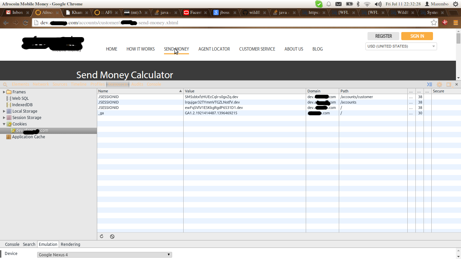Click the browser forward arrow

tap(16, 23)
